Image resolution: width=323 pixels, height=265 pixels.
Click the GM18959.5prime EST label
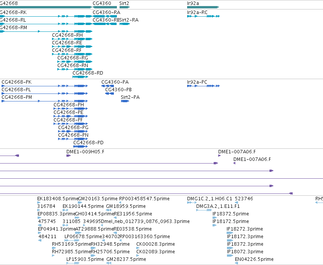pyautogui.click(x=126, y=206)
